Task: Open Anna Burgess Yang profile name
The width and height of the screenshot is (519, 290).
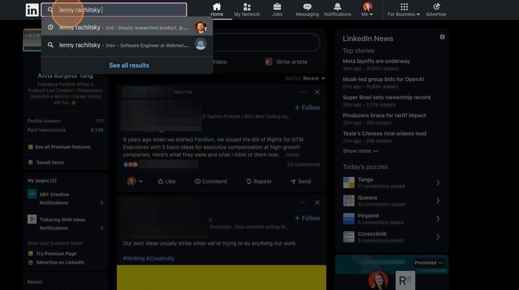Action: pos(65,76)
